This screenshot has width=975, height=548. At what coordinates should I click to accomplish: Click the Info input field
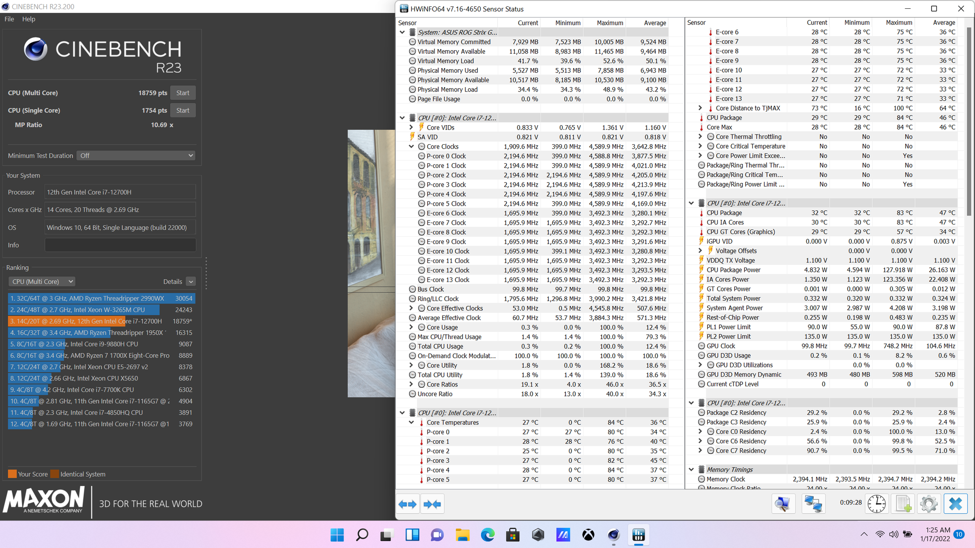click(x=120, y=245)
